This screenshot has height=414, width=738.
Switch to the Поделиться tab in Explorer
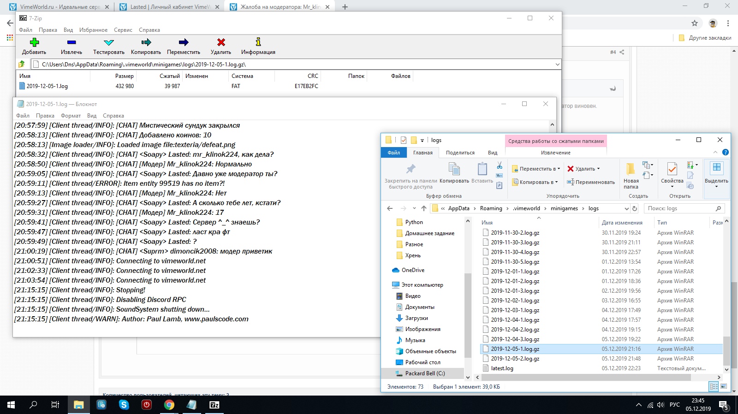pyautogui.click(x=460, y=153)
